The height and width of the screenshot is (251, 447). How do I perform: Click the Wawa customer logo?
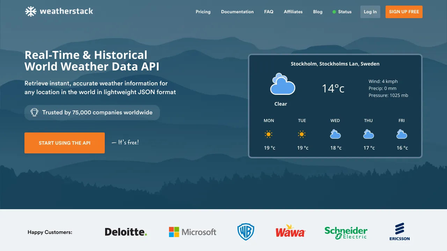pos(291,231)
